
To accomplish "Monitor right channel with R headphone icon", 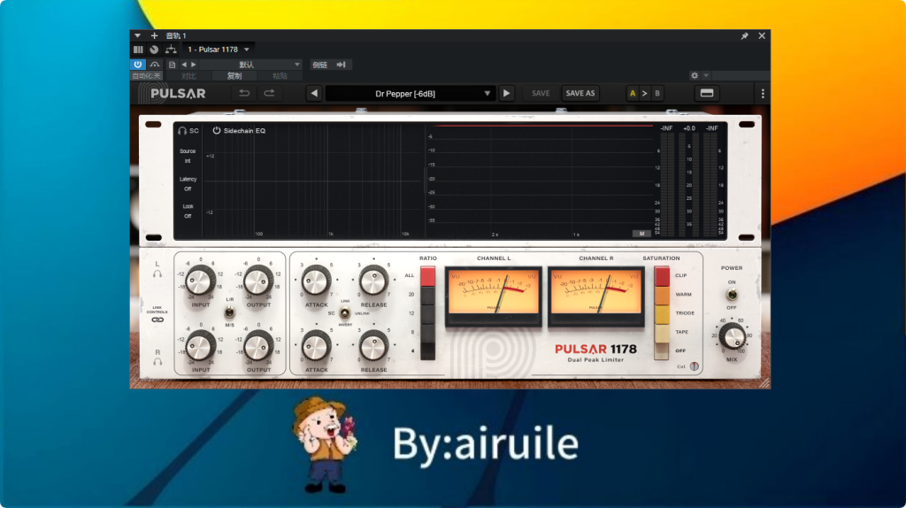I will tap(157, 362).
